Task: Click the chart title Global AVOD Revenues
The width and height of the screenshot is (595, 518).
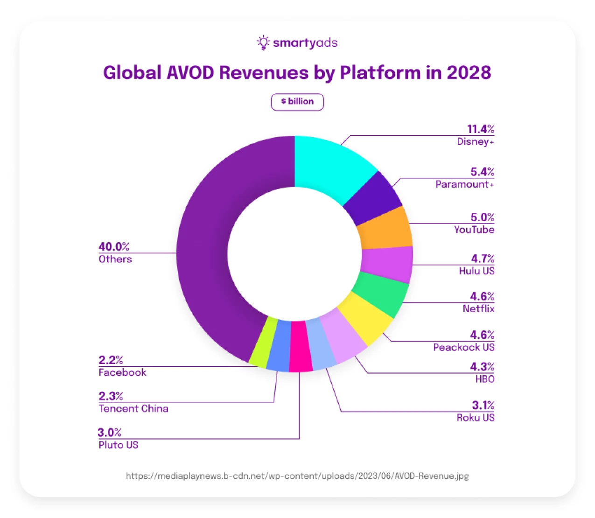Action: [297, 73]
